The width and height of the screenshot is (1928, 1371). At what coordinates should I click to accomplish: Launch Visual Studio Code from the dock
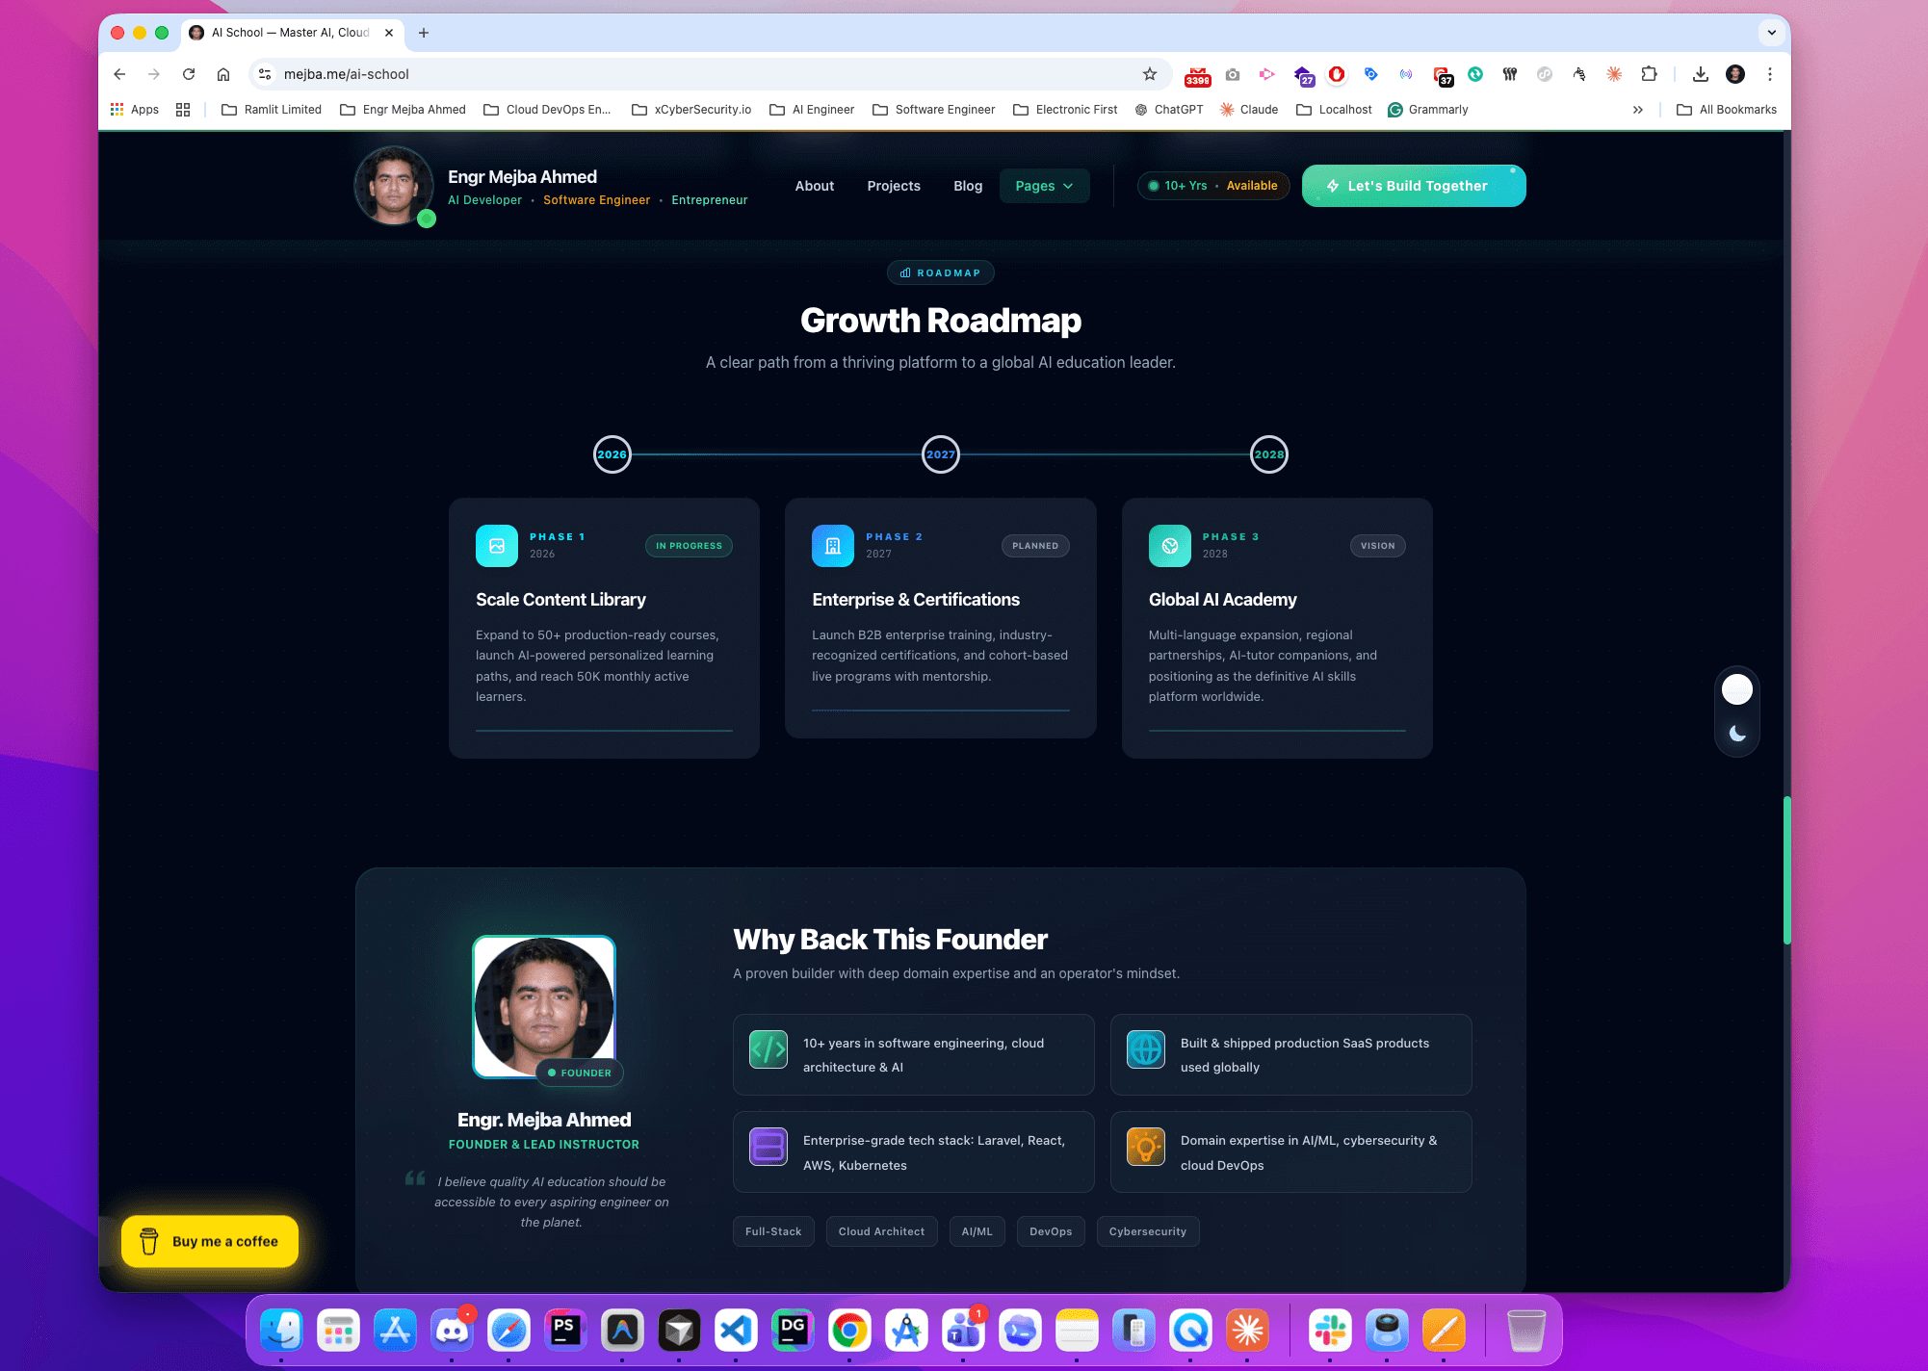736,1331
